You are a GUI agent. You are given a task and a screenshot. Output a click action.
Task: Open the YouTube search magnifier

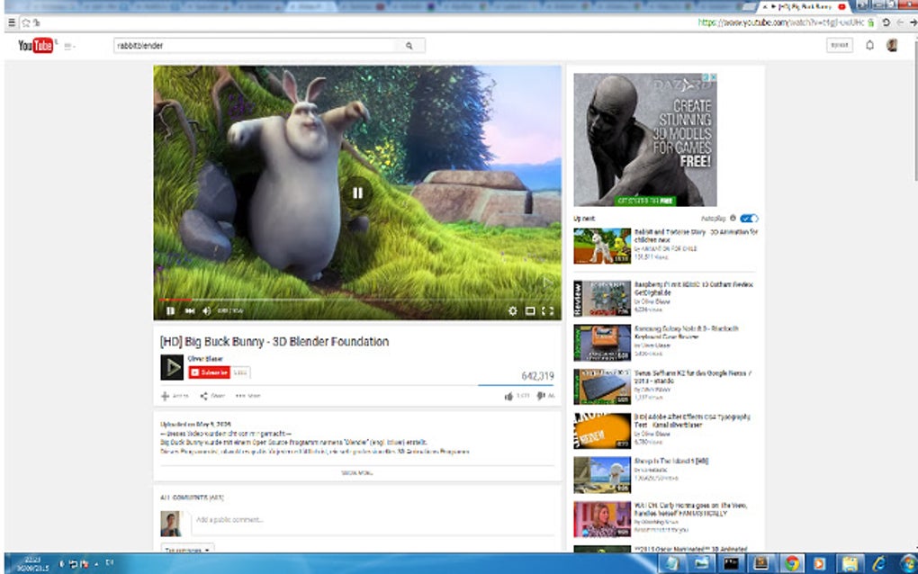409,44
